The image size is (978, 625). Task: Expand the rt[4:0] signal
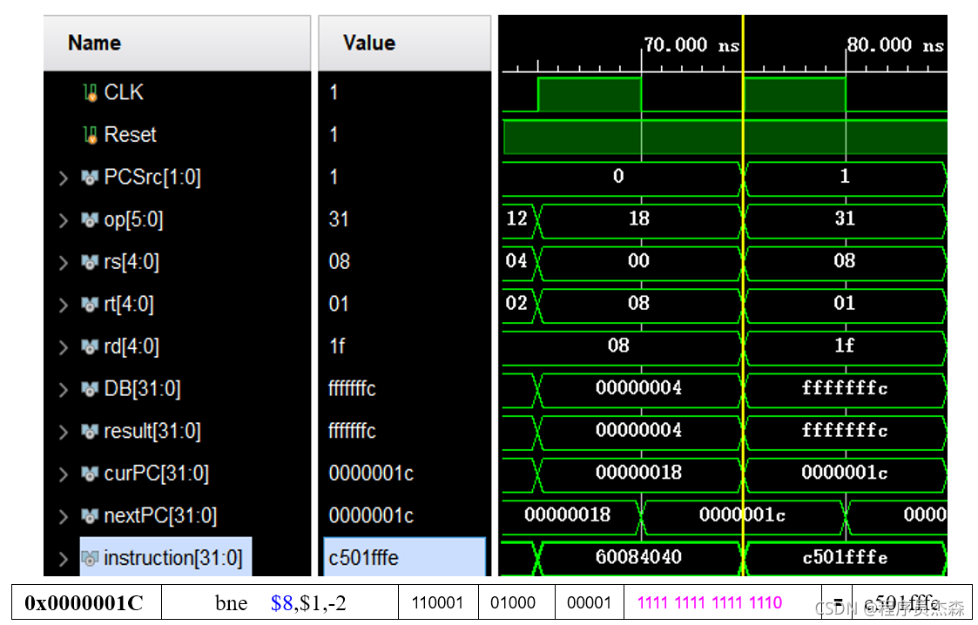coord(63,306)
